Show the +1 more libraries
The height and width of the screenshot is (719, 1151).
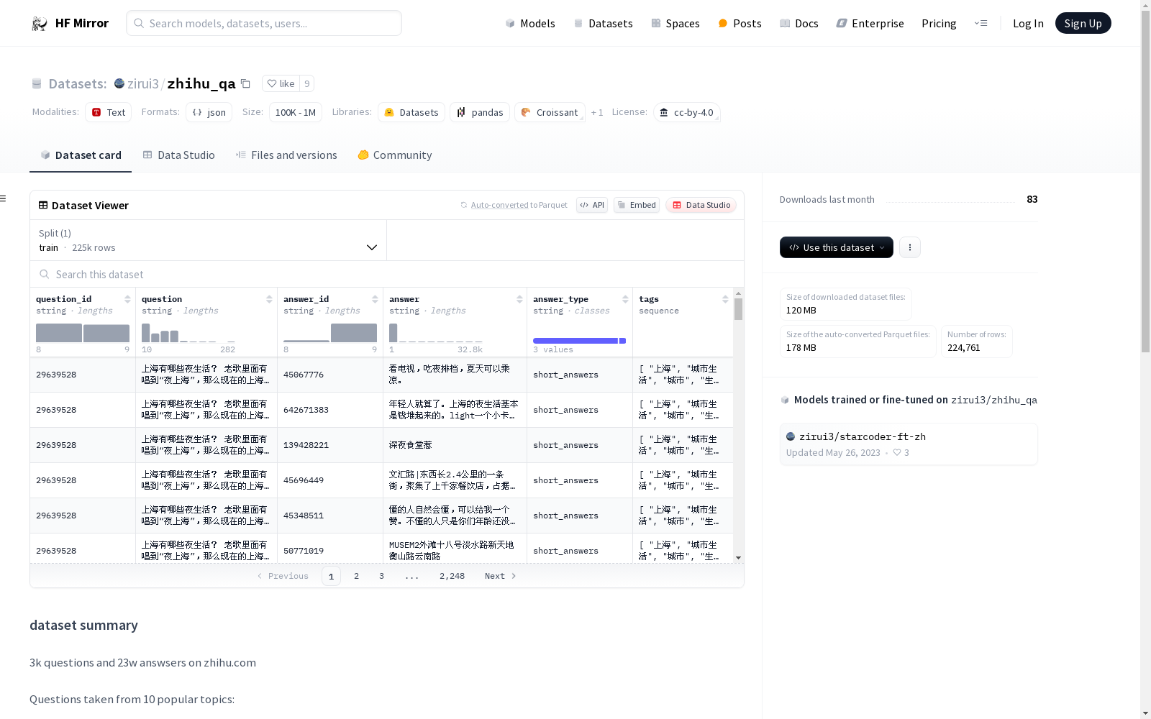point(597,112)
